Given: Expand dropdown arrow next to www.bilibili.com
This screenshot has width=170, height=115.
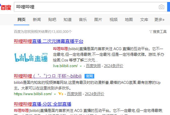Looking at the screenshot, I should [55, 94].
